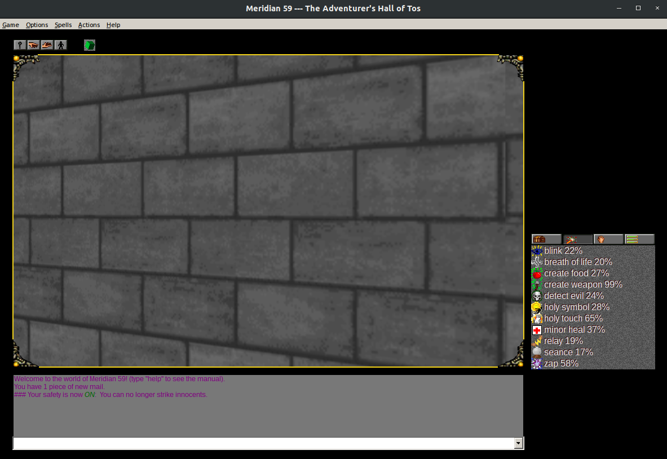Click the 'Welcome to the world of Meridian 59' message
The width and height of the screenshot is (667, 459).
tap(120, 378)
